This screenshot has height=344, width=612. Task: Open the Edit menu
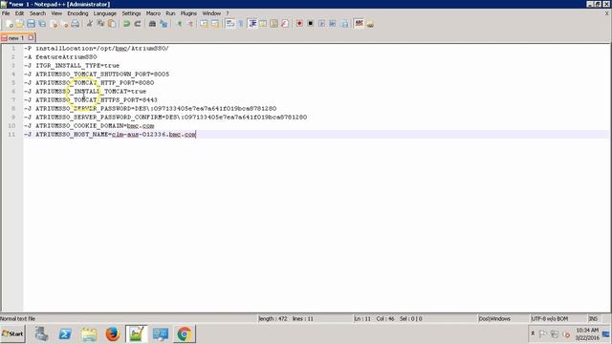(x=19, y=13)
